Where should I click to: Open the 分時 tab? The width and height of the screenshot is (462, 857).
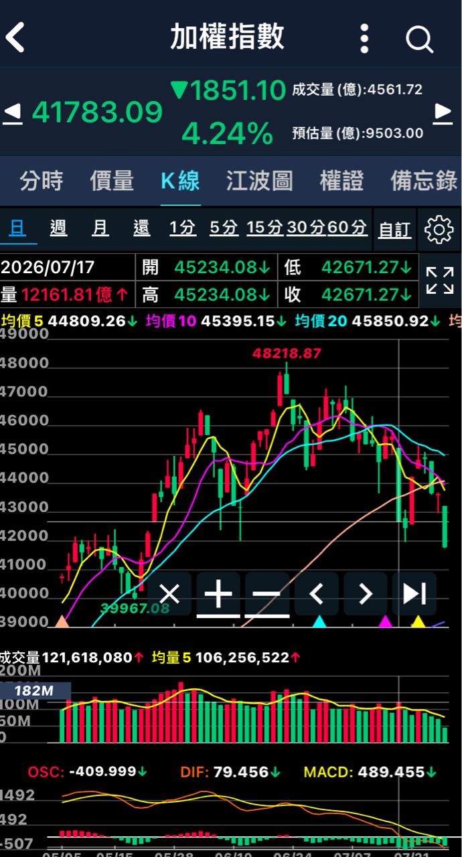42,181
